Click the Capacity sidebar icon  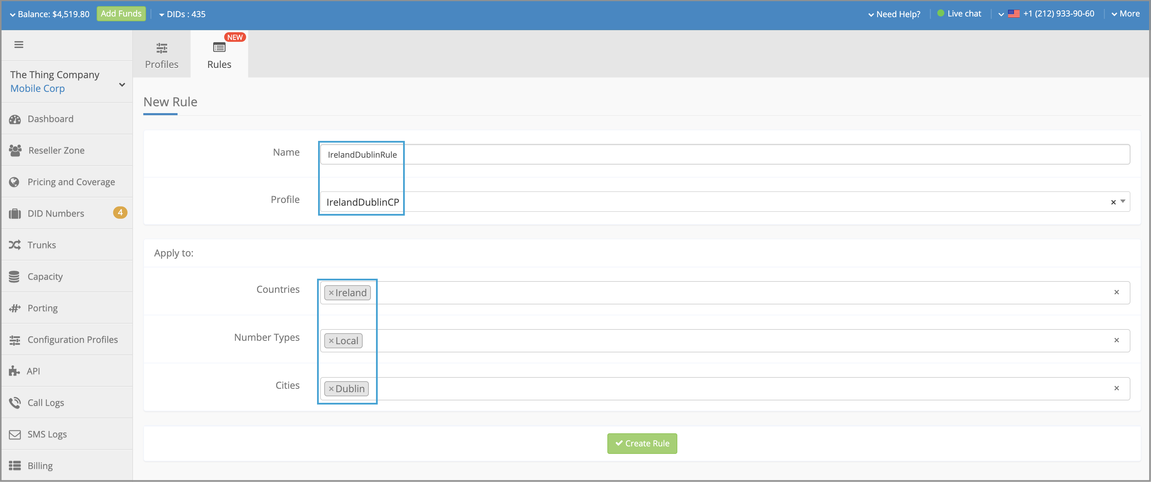[x=15, y=277]
